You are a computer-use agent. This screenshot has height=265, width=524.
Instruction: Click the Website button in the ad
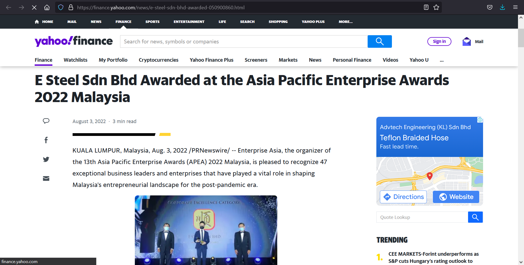point(456,197)
